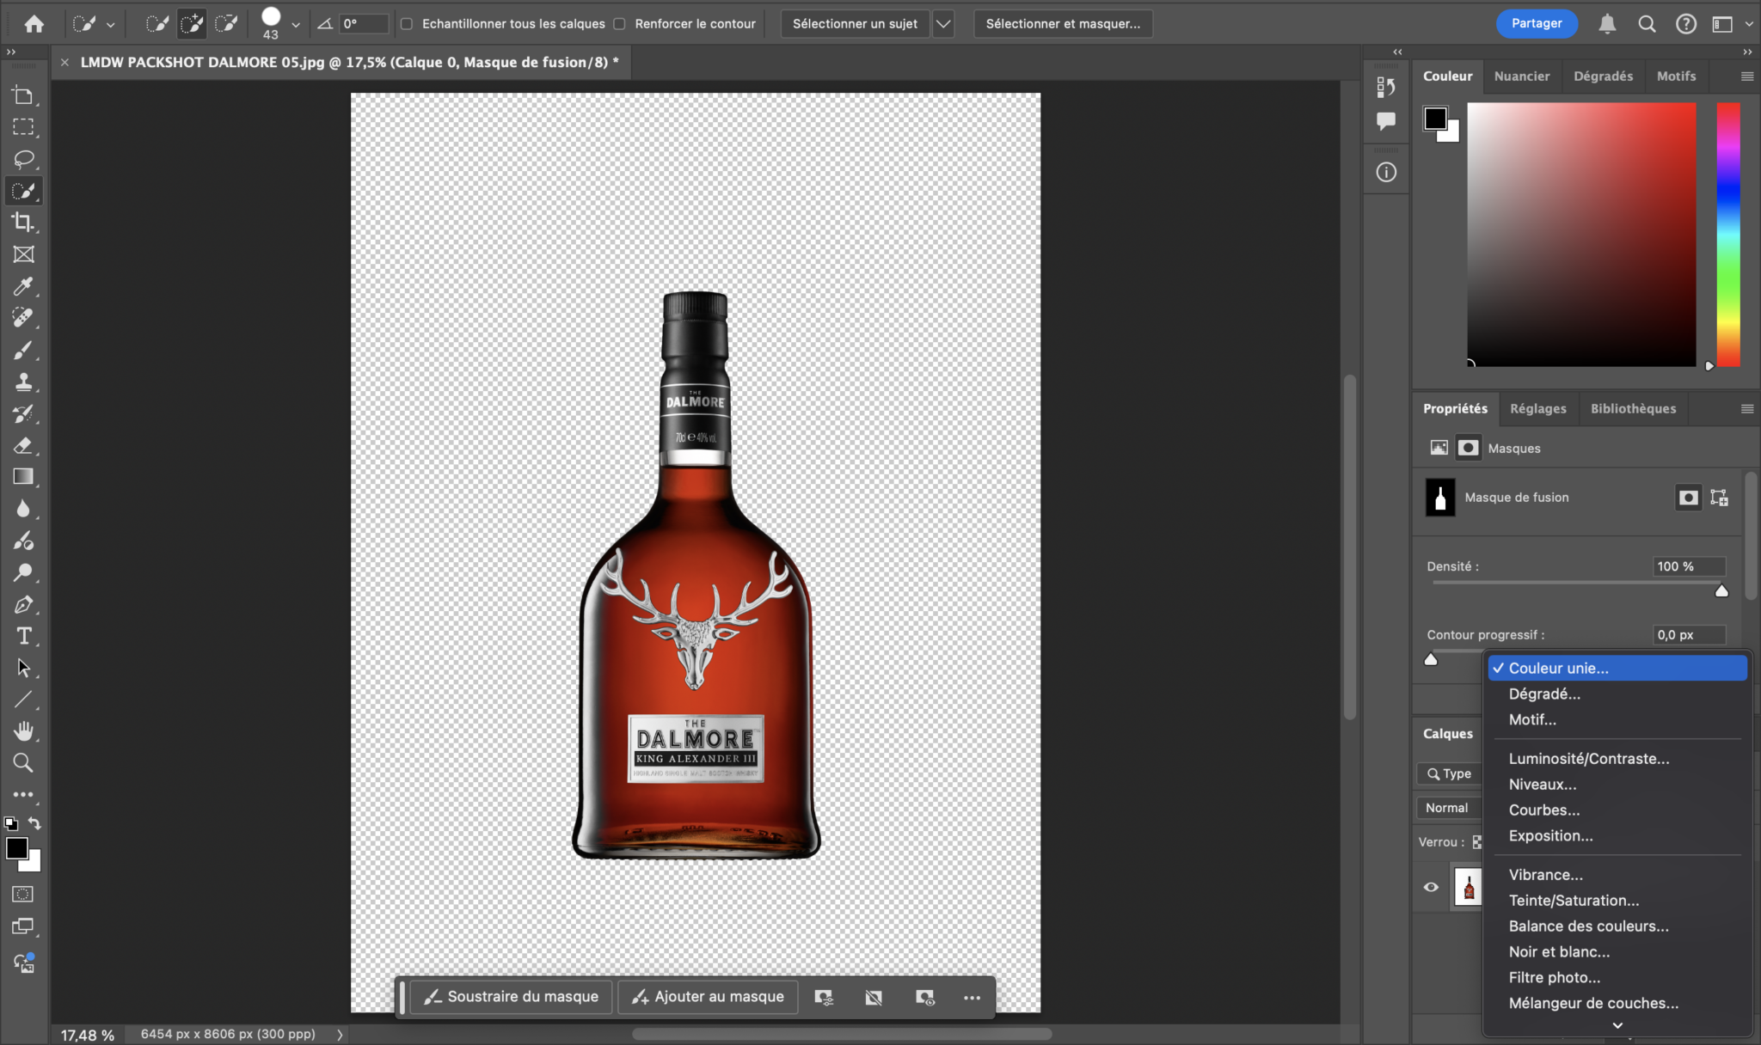Open the Propriétés panel flyout menu
The image size is (1761, 1045).
coord(1747,409)
